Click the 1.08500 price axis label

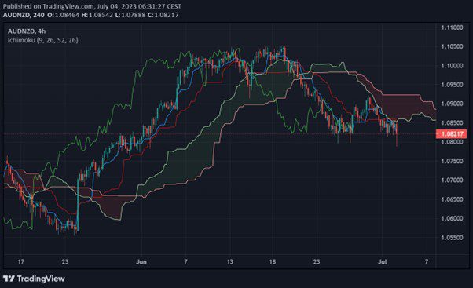(452, 123)
